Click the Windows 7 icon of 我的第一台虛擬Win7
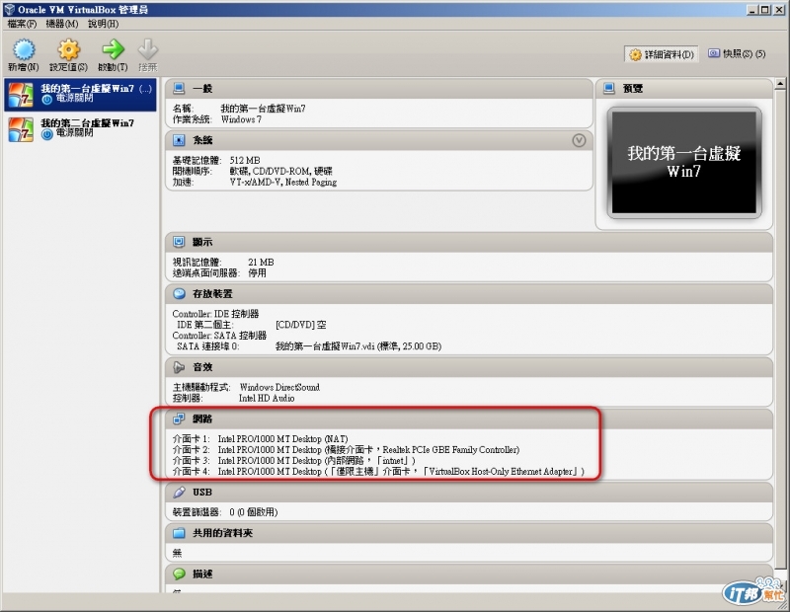The height and width of the screenshot is (612, 790). 21,95
